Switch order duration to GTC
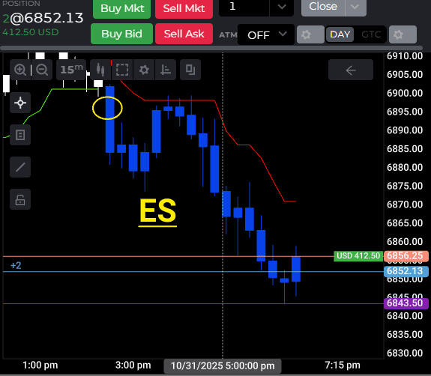This screenshot has height=376, width=431. coord(371,34)
